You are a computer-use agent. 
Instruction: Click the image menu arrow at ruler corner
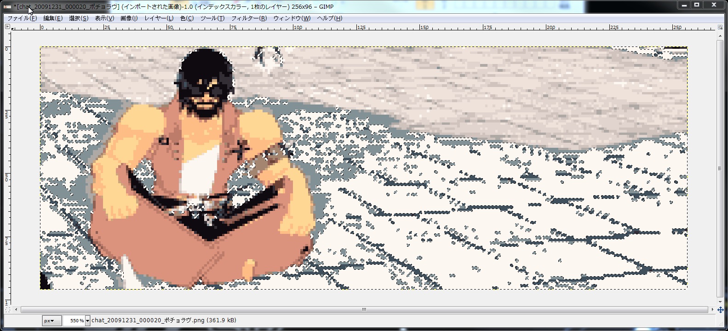tap(7, 27)
